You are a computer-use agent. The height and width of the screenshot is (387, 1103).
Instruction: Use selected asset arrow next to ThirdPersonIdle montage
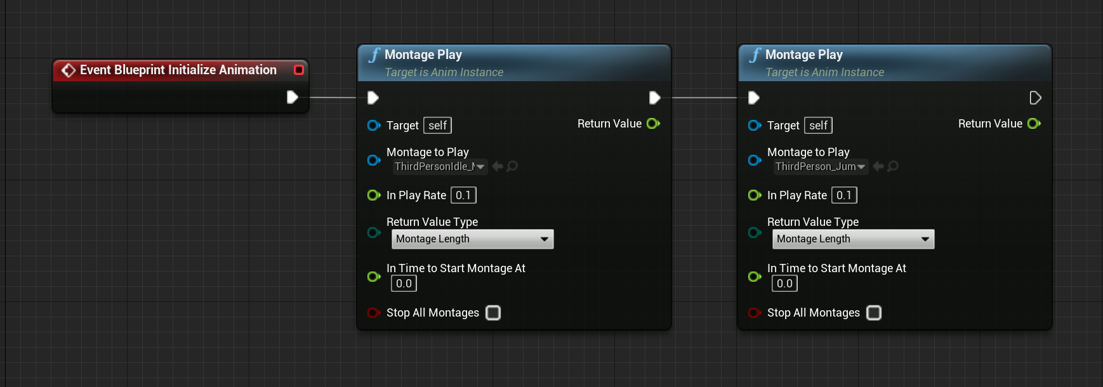(x=498, y=166)
